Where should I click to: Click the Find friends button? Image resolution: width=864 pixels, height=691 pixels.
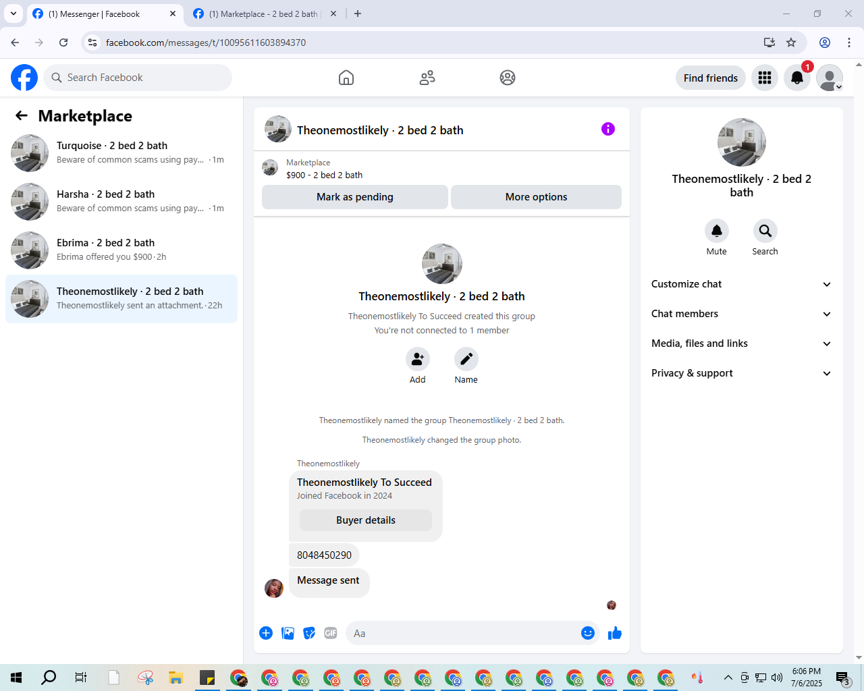[x=711, y=78]
